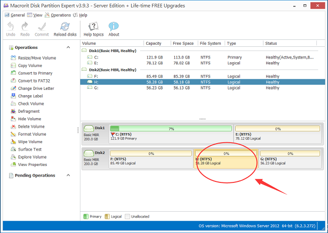
Task: Click the Hide Volume icon
Action: [x=13, y=119]
